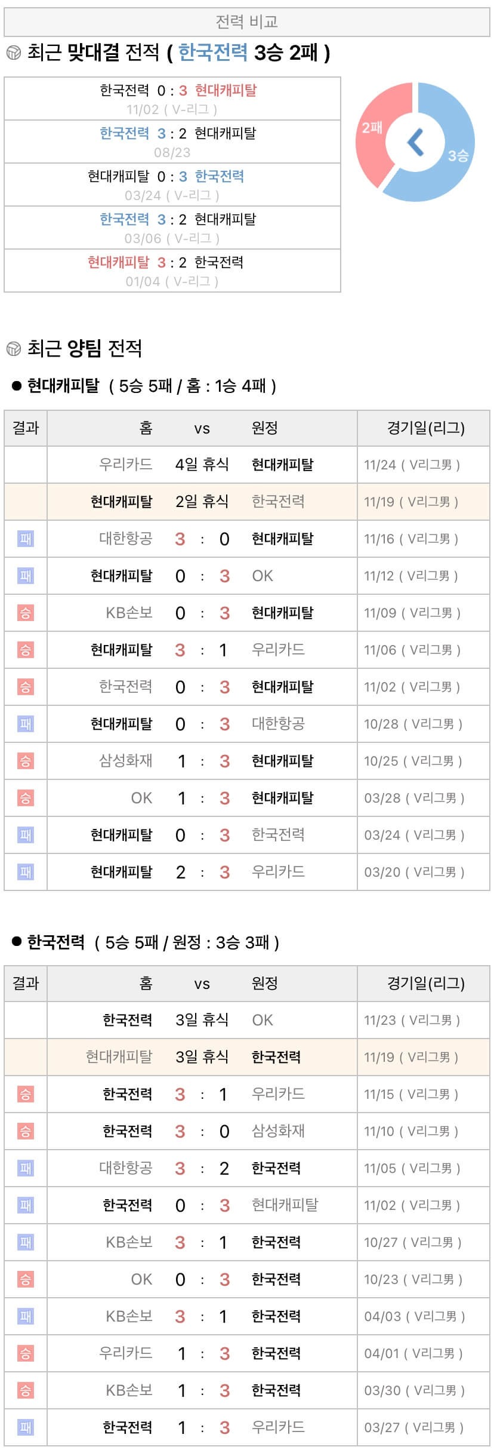This screenshot has height=1453, width=494.
Task: Click the volleyball icon beside 최근 맞대결 전적
Action: pyautogui.click(x=13, y=53)
